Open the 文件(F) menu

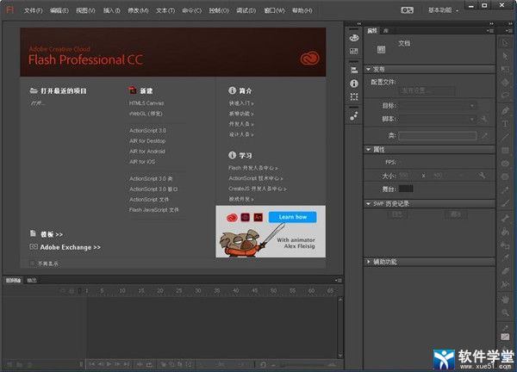click(33, 10)
